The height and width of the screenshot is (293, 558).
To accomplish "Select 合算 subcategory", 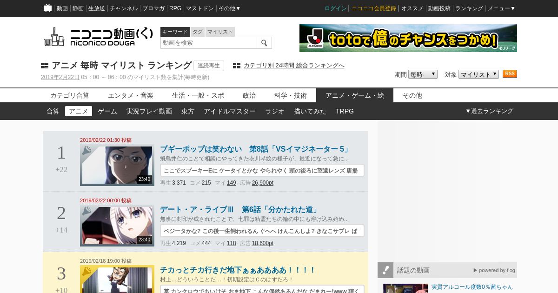I will (x=53, y=111).
